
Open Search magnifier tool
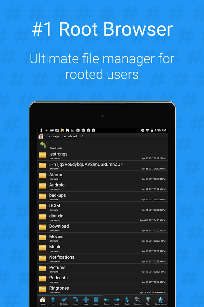[x=137, y=301]
